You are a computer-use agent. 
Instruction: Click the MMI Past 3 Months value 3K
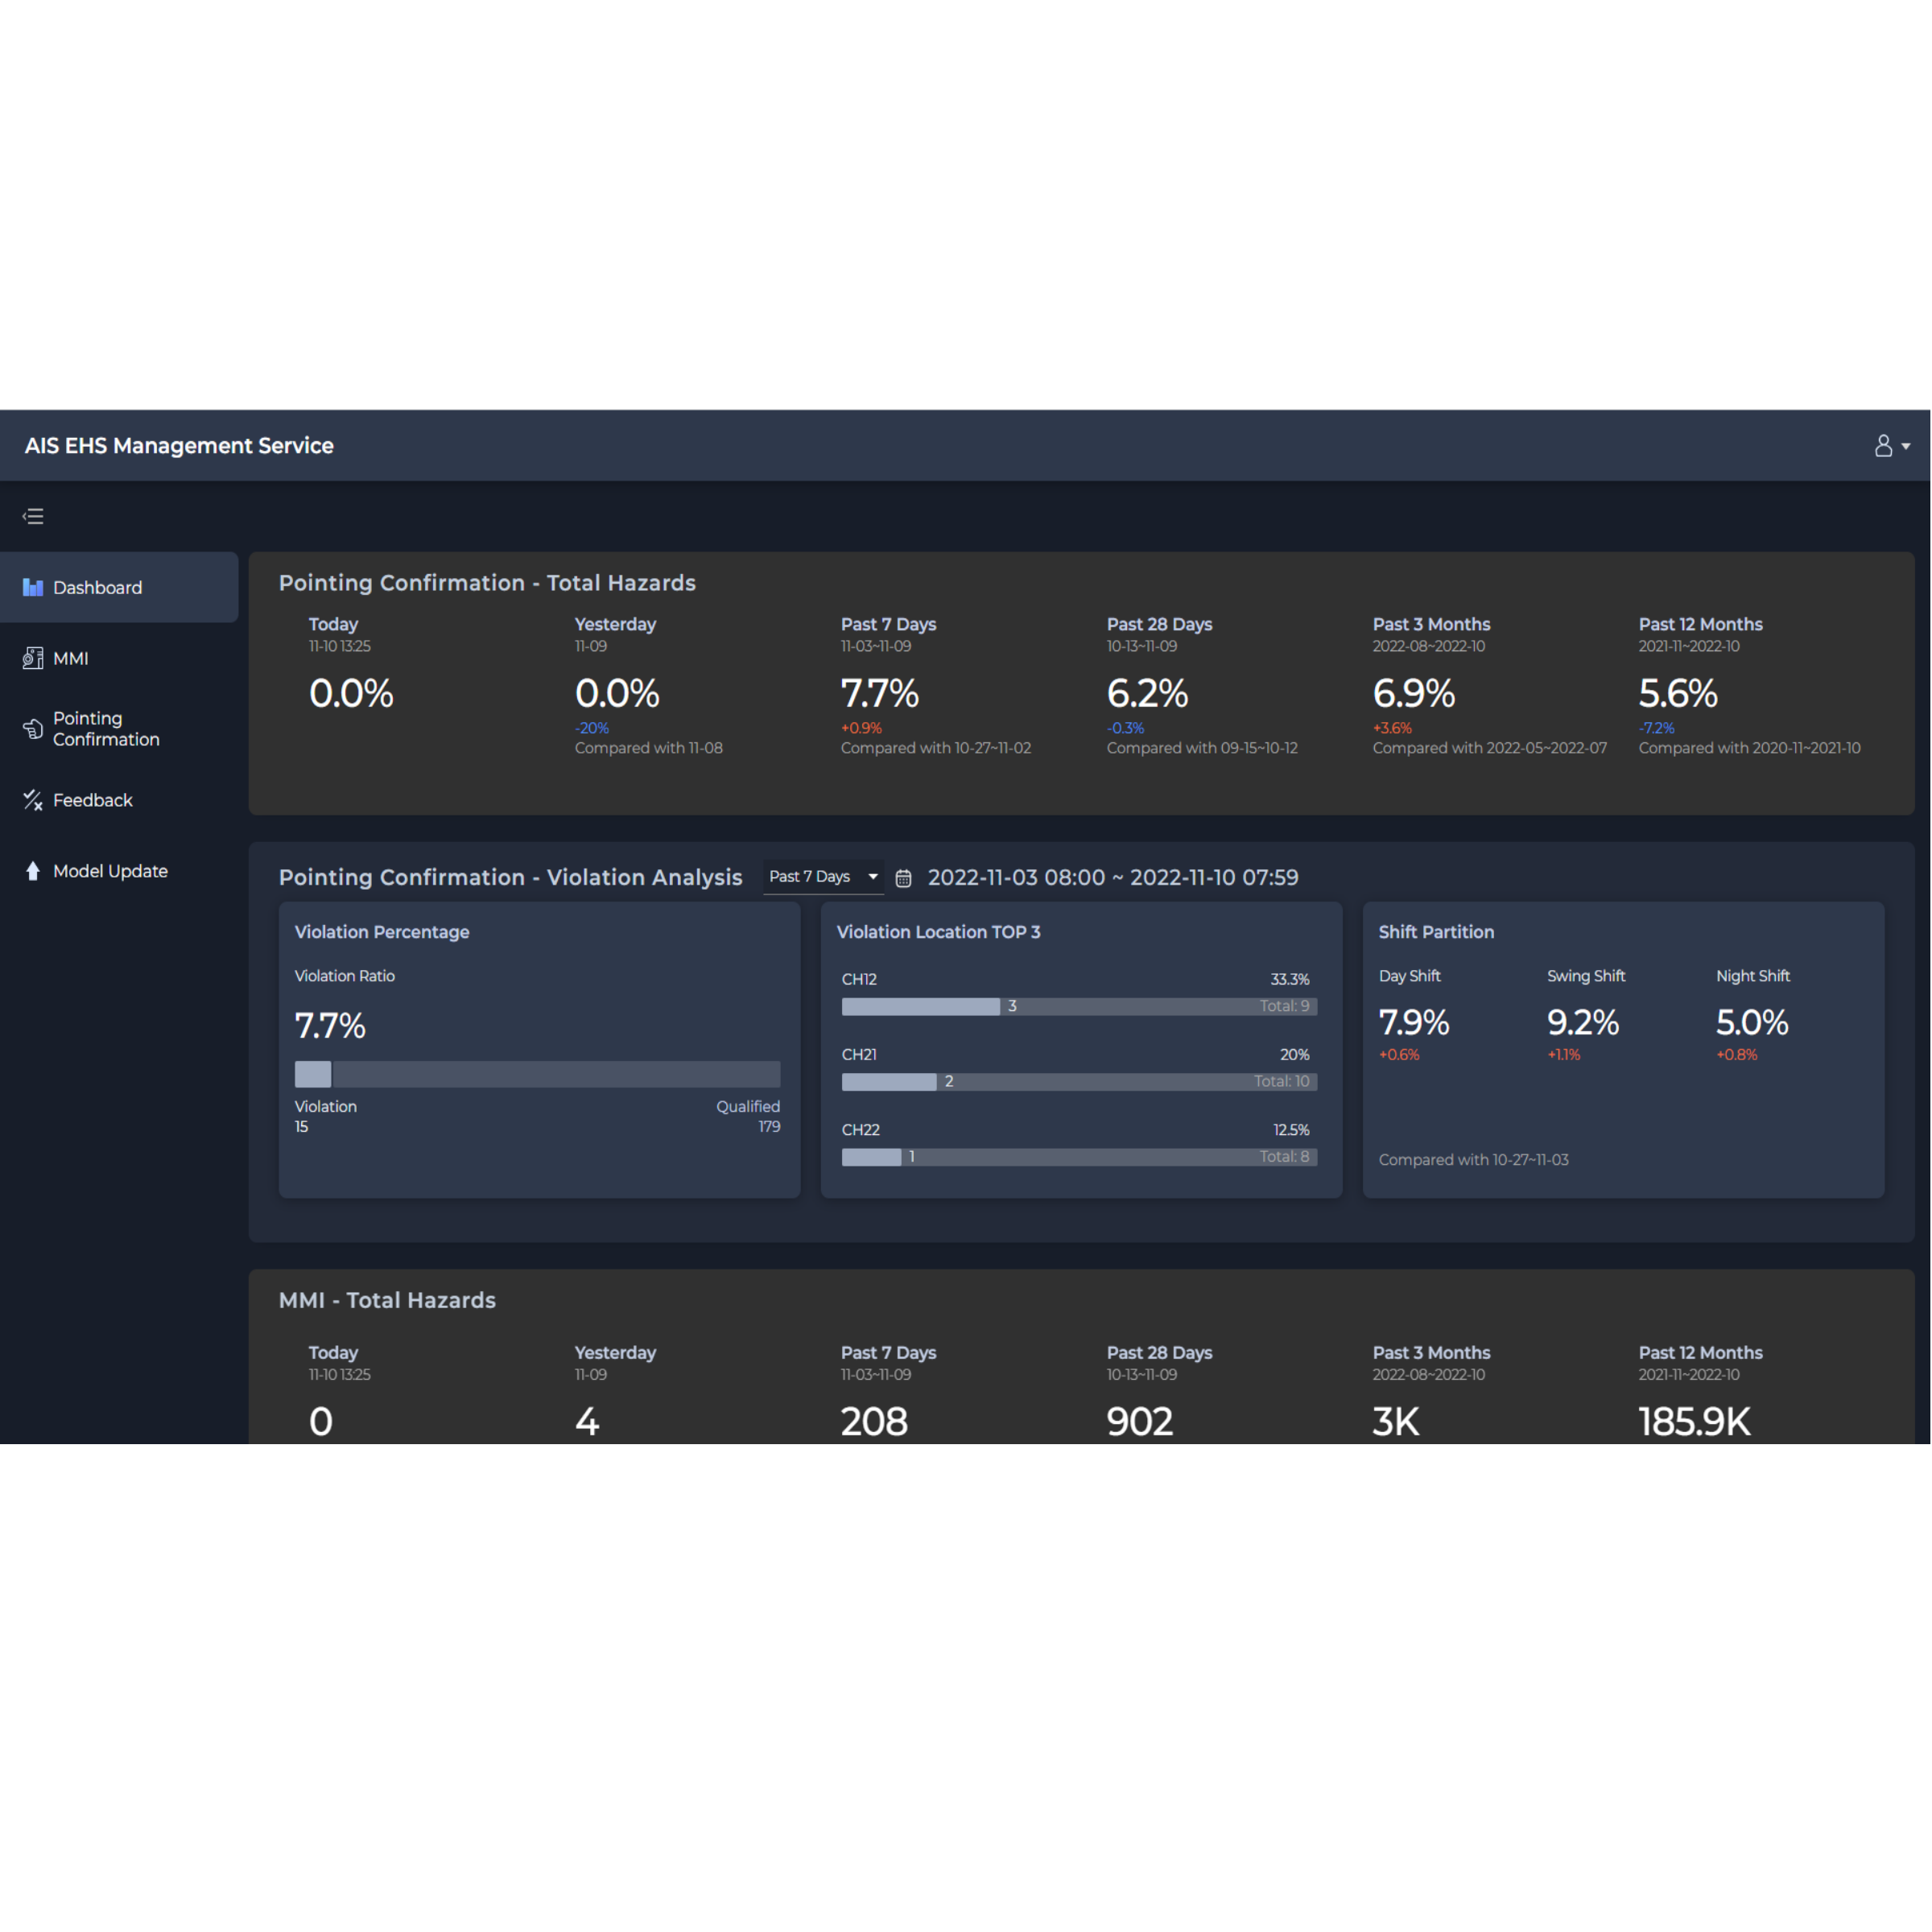tap(1396, 1421)
